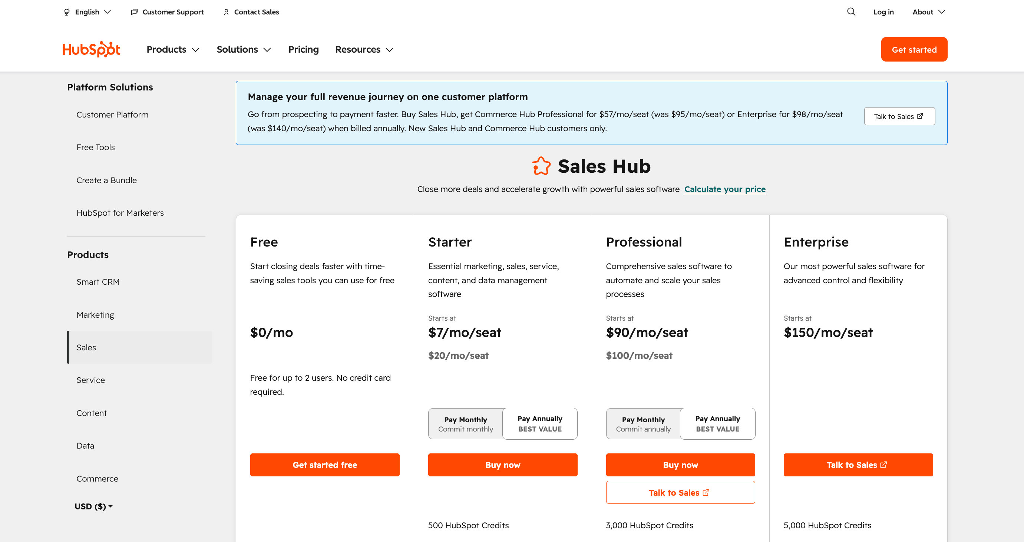This screenshot has width=1024, height=542.
Task: Select Content product in sidebar
Action: (92, 413)
